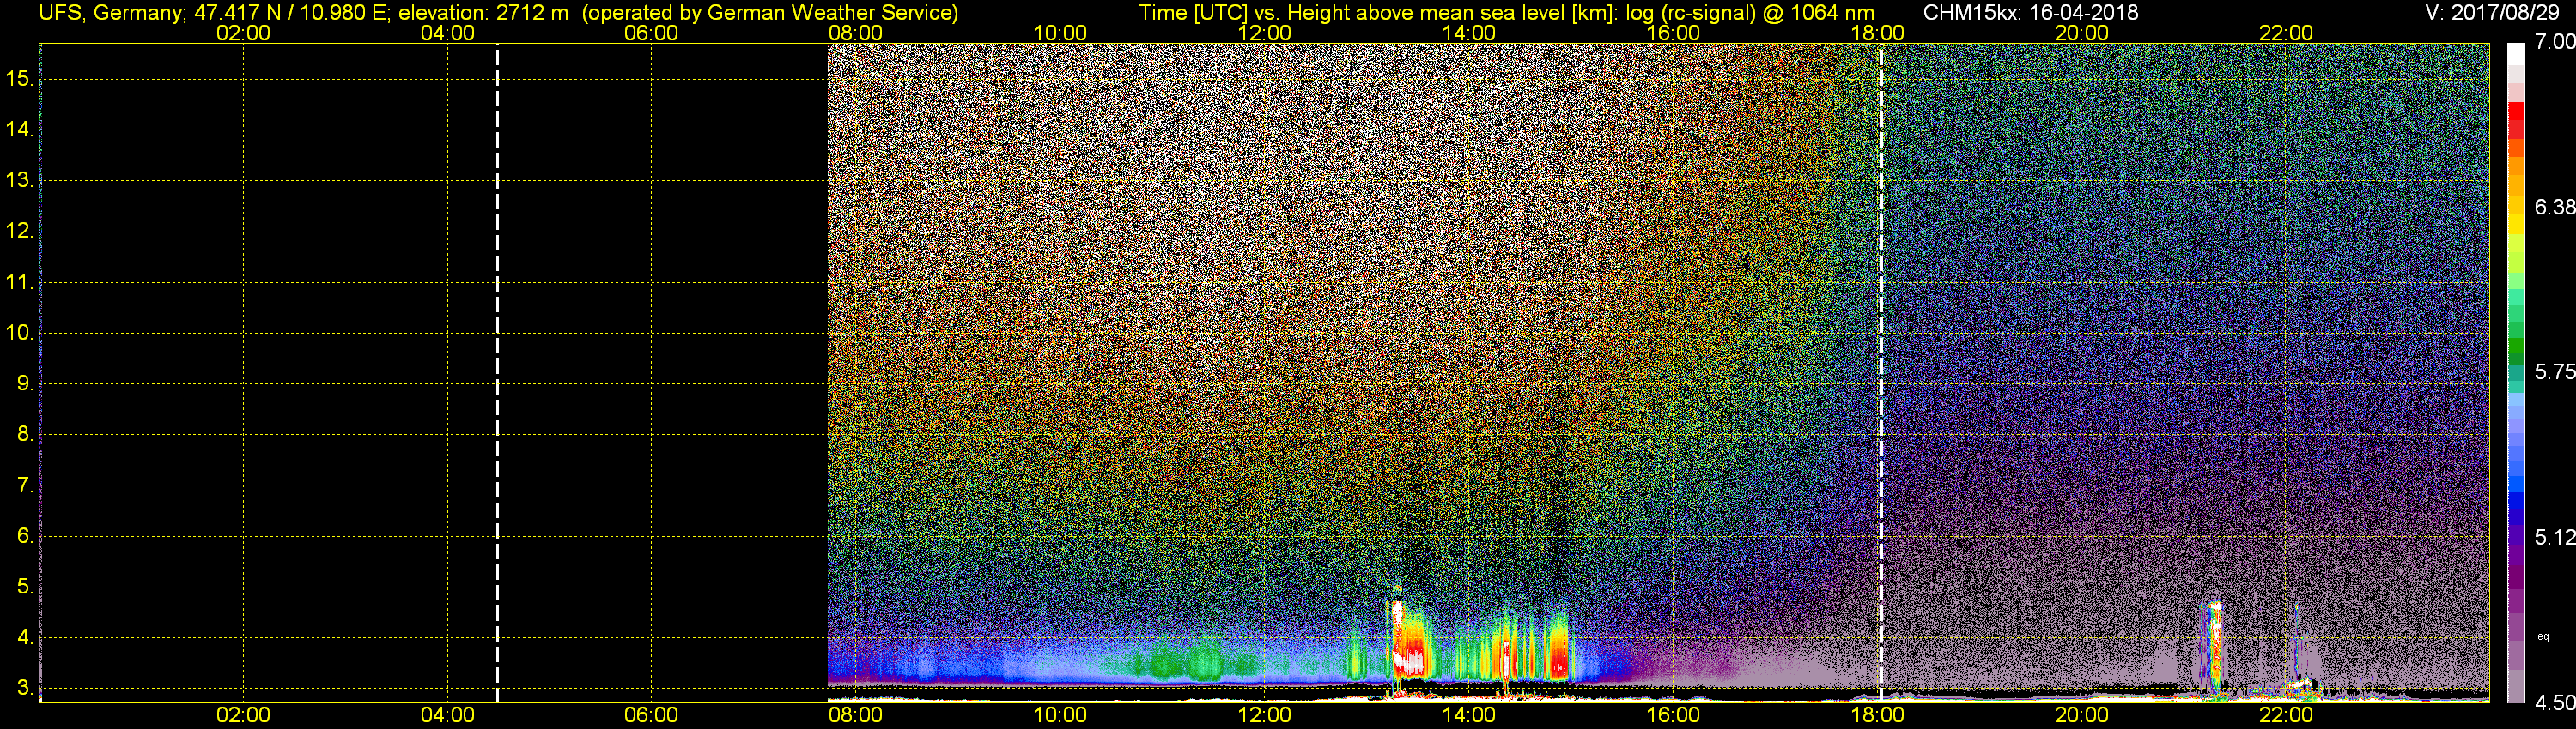Click the 20:00 label on upper time axis
This screenshot has height=729, width=2576.
click(x=2082, y=33)
